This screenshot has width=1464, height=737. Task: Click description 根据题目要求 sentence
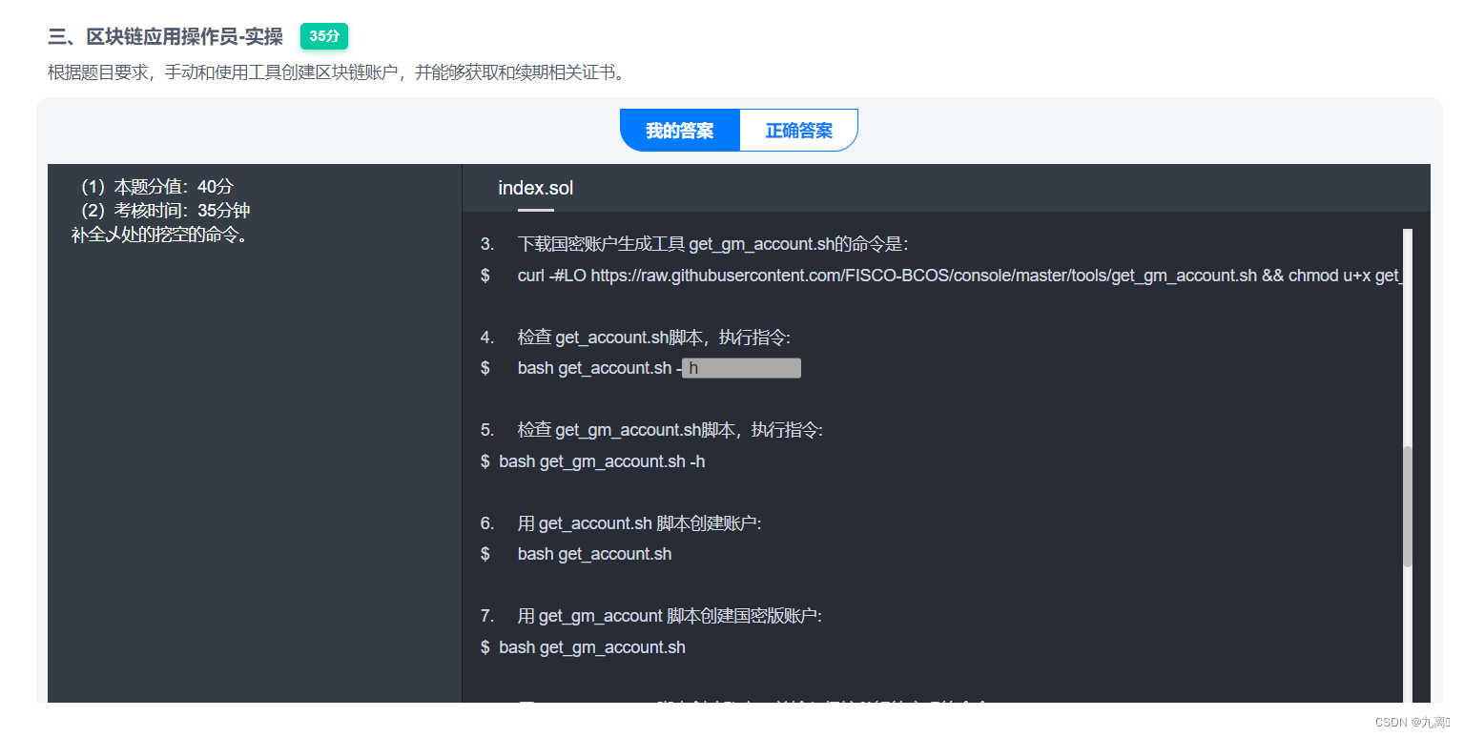click(x=338, y=72)
